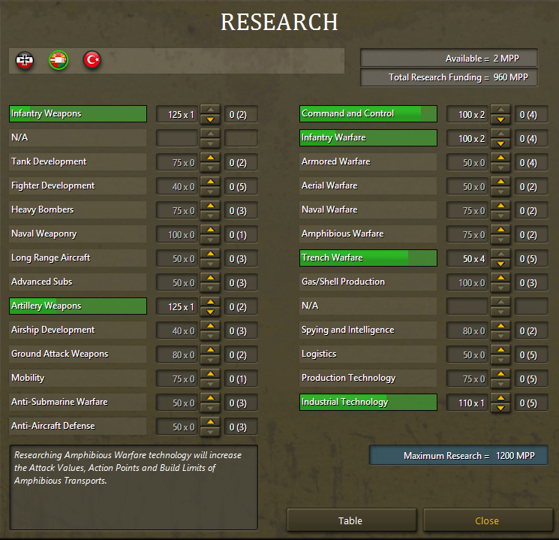
Task: Click the Production Technology label
Action: coord(349,378)
